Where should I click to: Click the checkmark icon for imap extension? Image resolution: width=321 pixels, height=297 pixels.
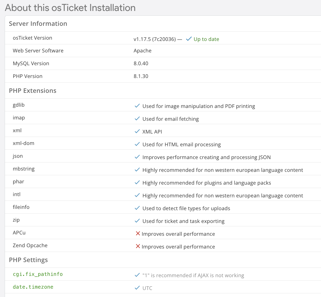(137, 119)
